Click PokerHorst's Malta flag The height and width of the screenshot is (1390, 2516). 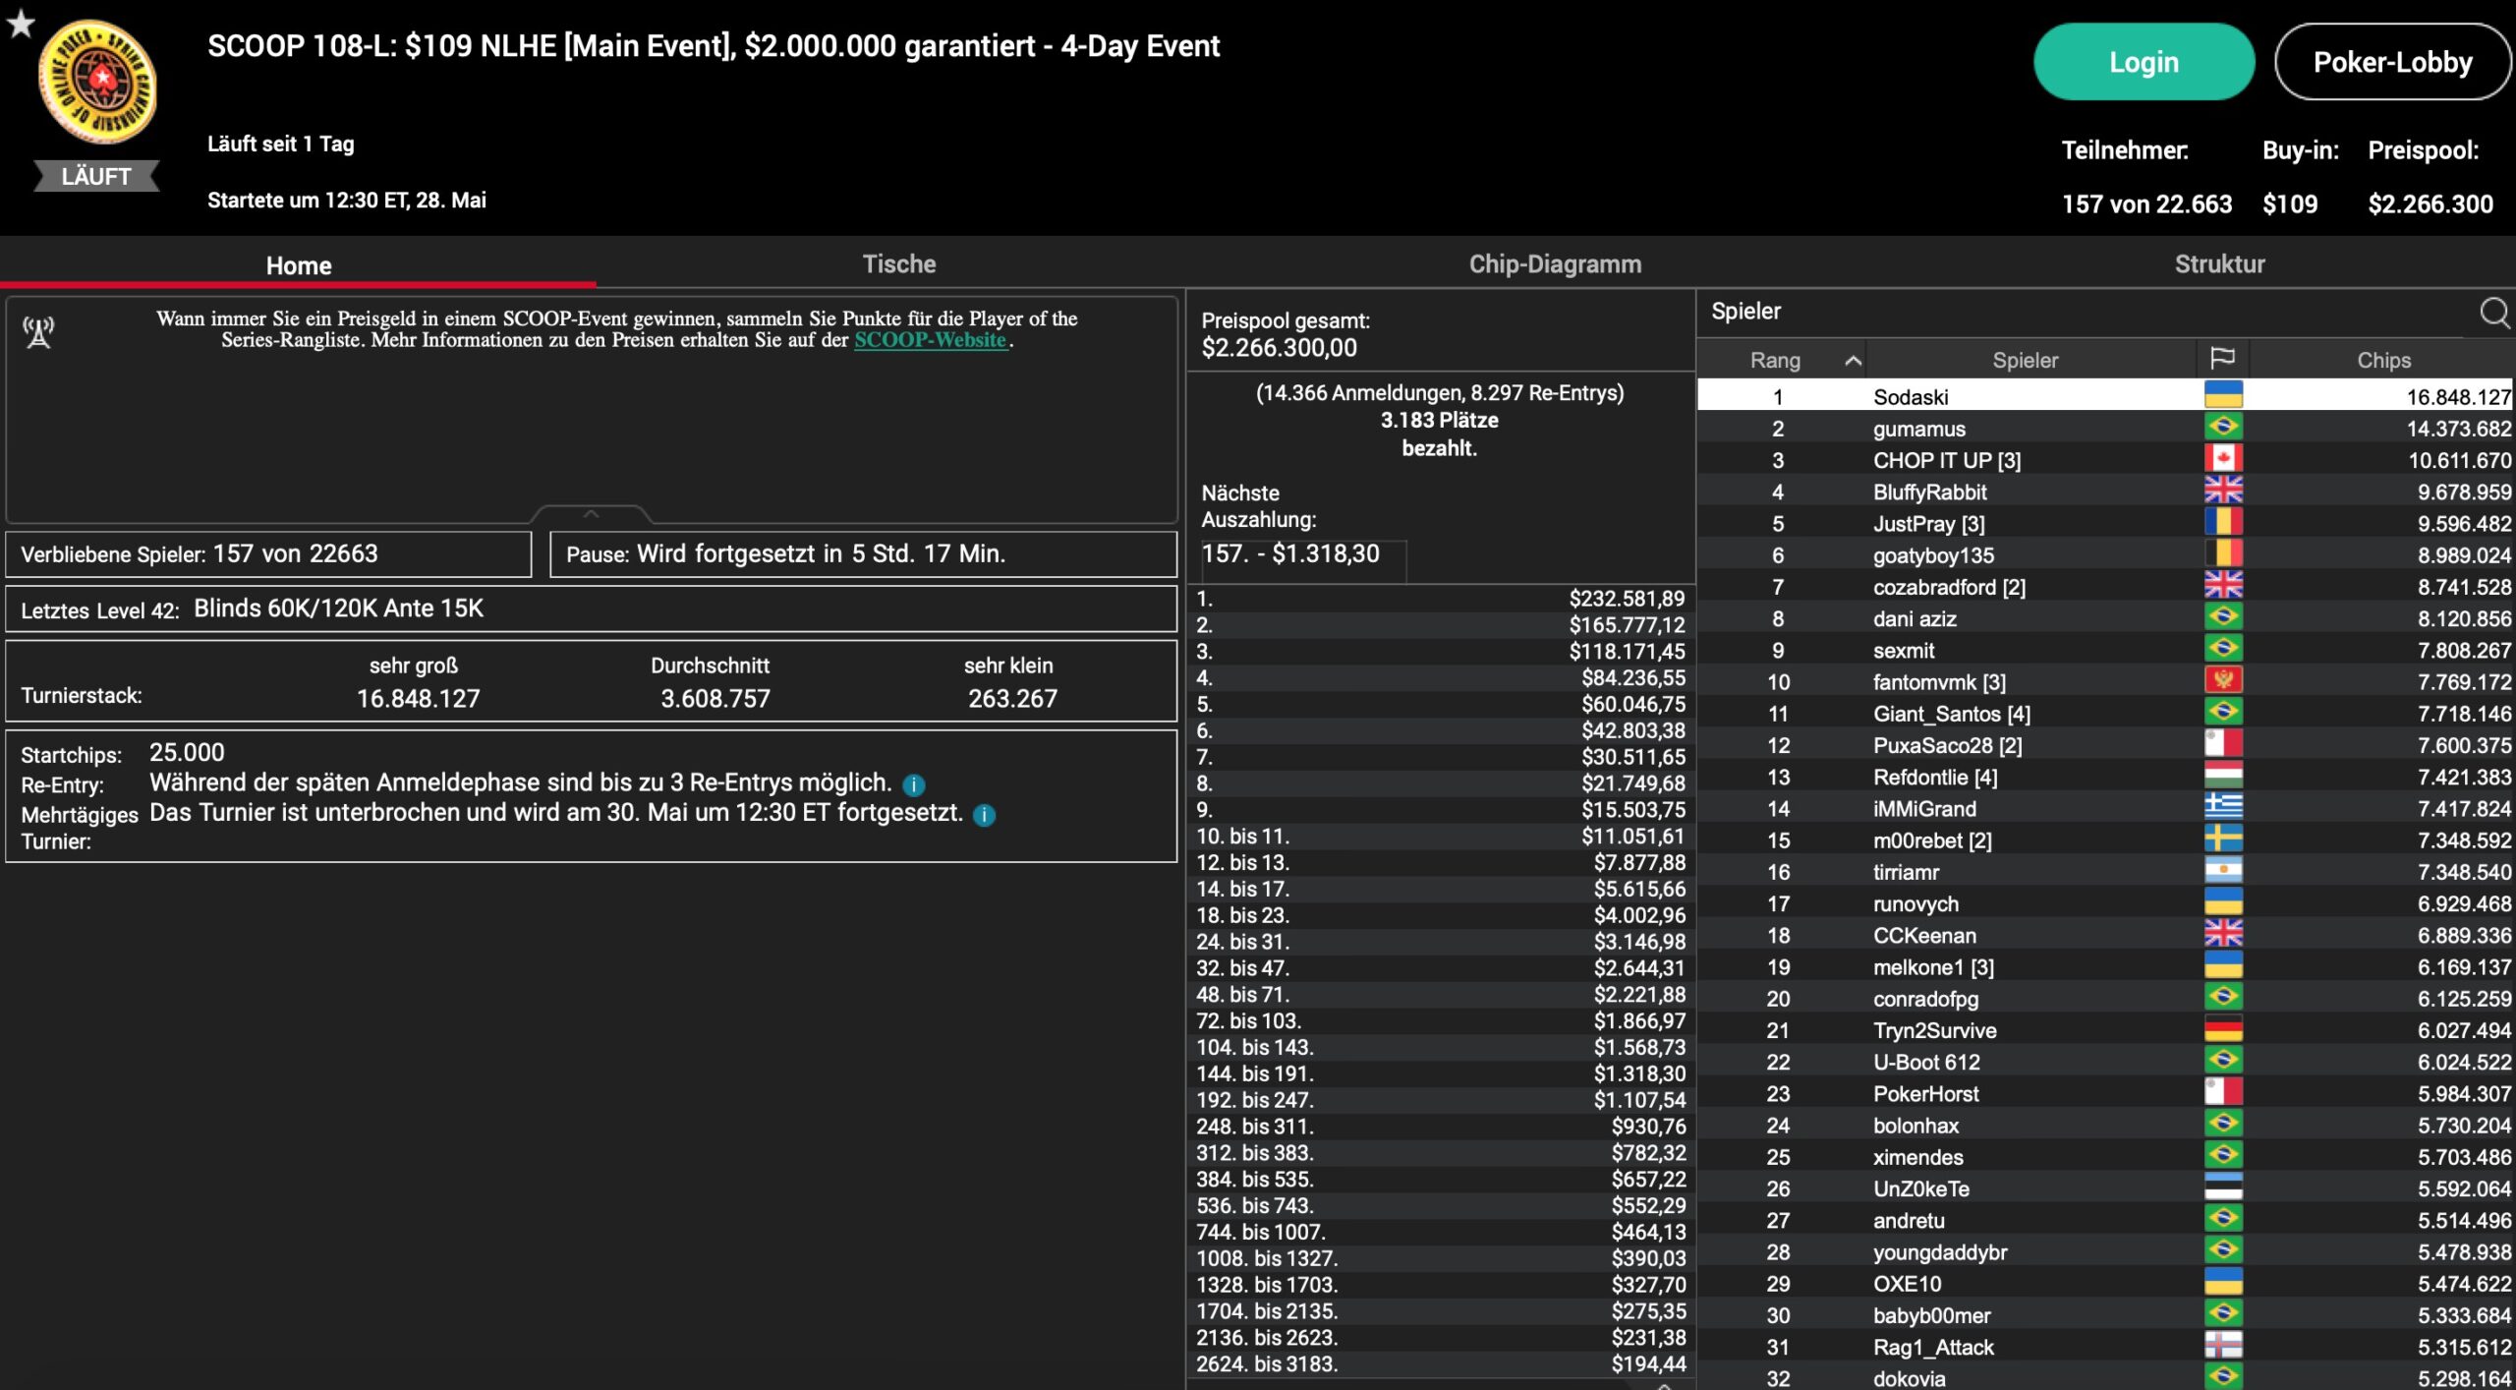click(x=2223, y=1092)
